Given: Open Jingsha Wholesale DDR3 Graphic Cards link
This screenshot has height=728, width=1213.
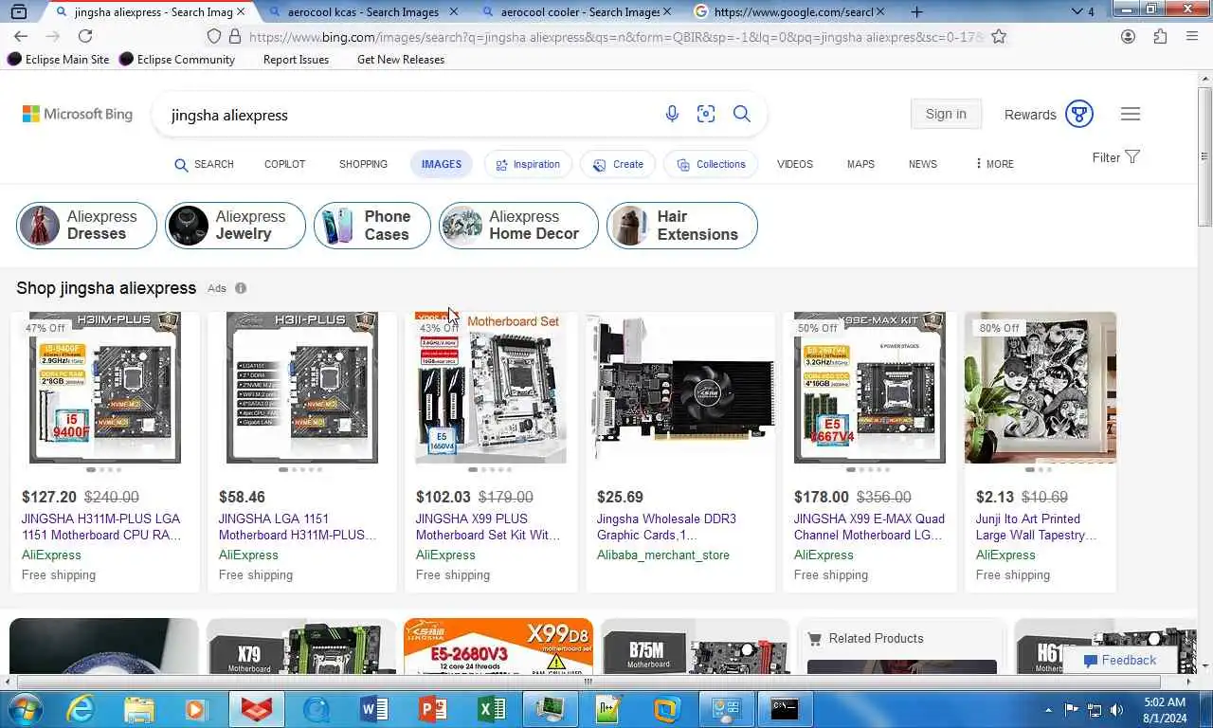Looking at the screenshot, I should point(666,527).
